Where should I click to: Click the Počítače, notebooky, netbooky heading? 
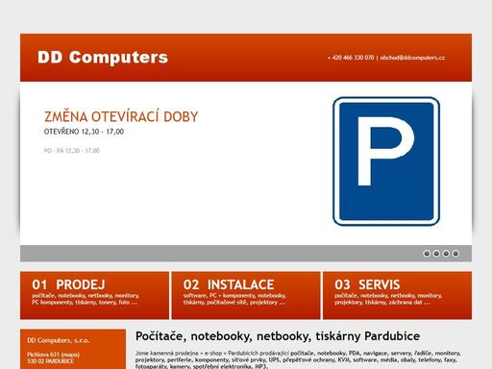(x=278, y=336)
